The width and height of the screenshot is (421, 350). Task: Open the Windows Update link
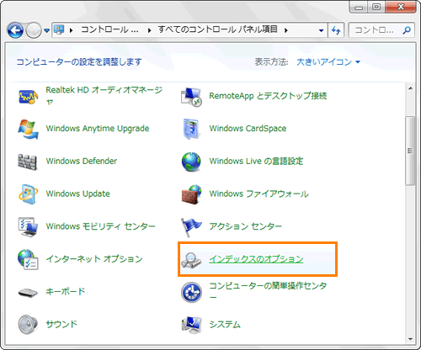(78, 194)
